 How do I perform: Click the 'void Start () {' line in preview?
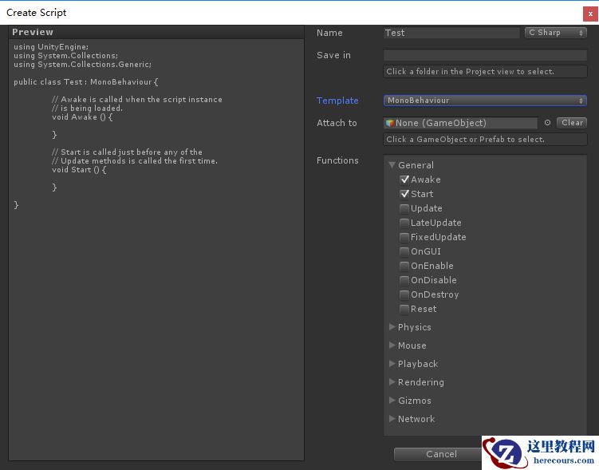[79, 170]
